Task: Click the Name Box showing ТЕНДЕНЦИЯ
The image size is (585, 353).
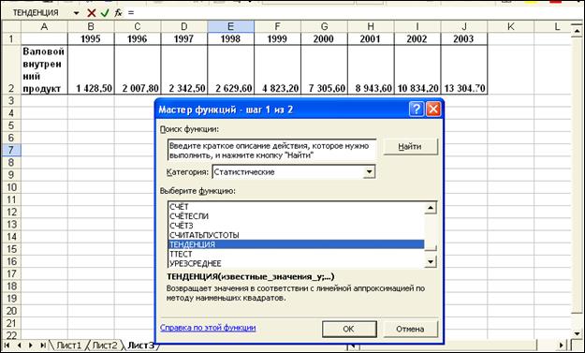Action: coord(37,13)
